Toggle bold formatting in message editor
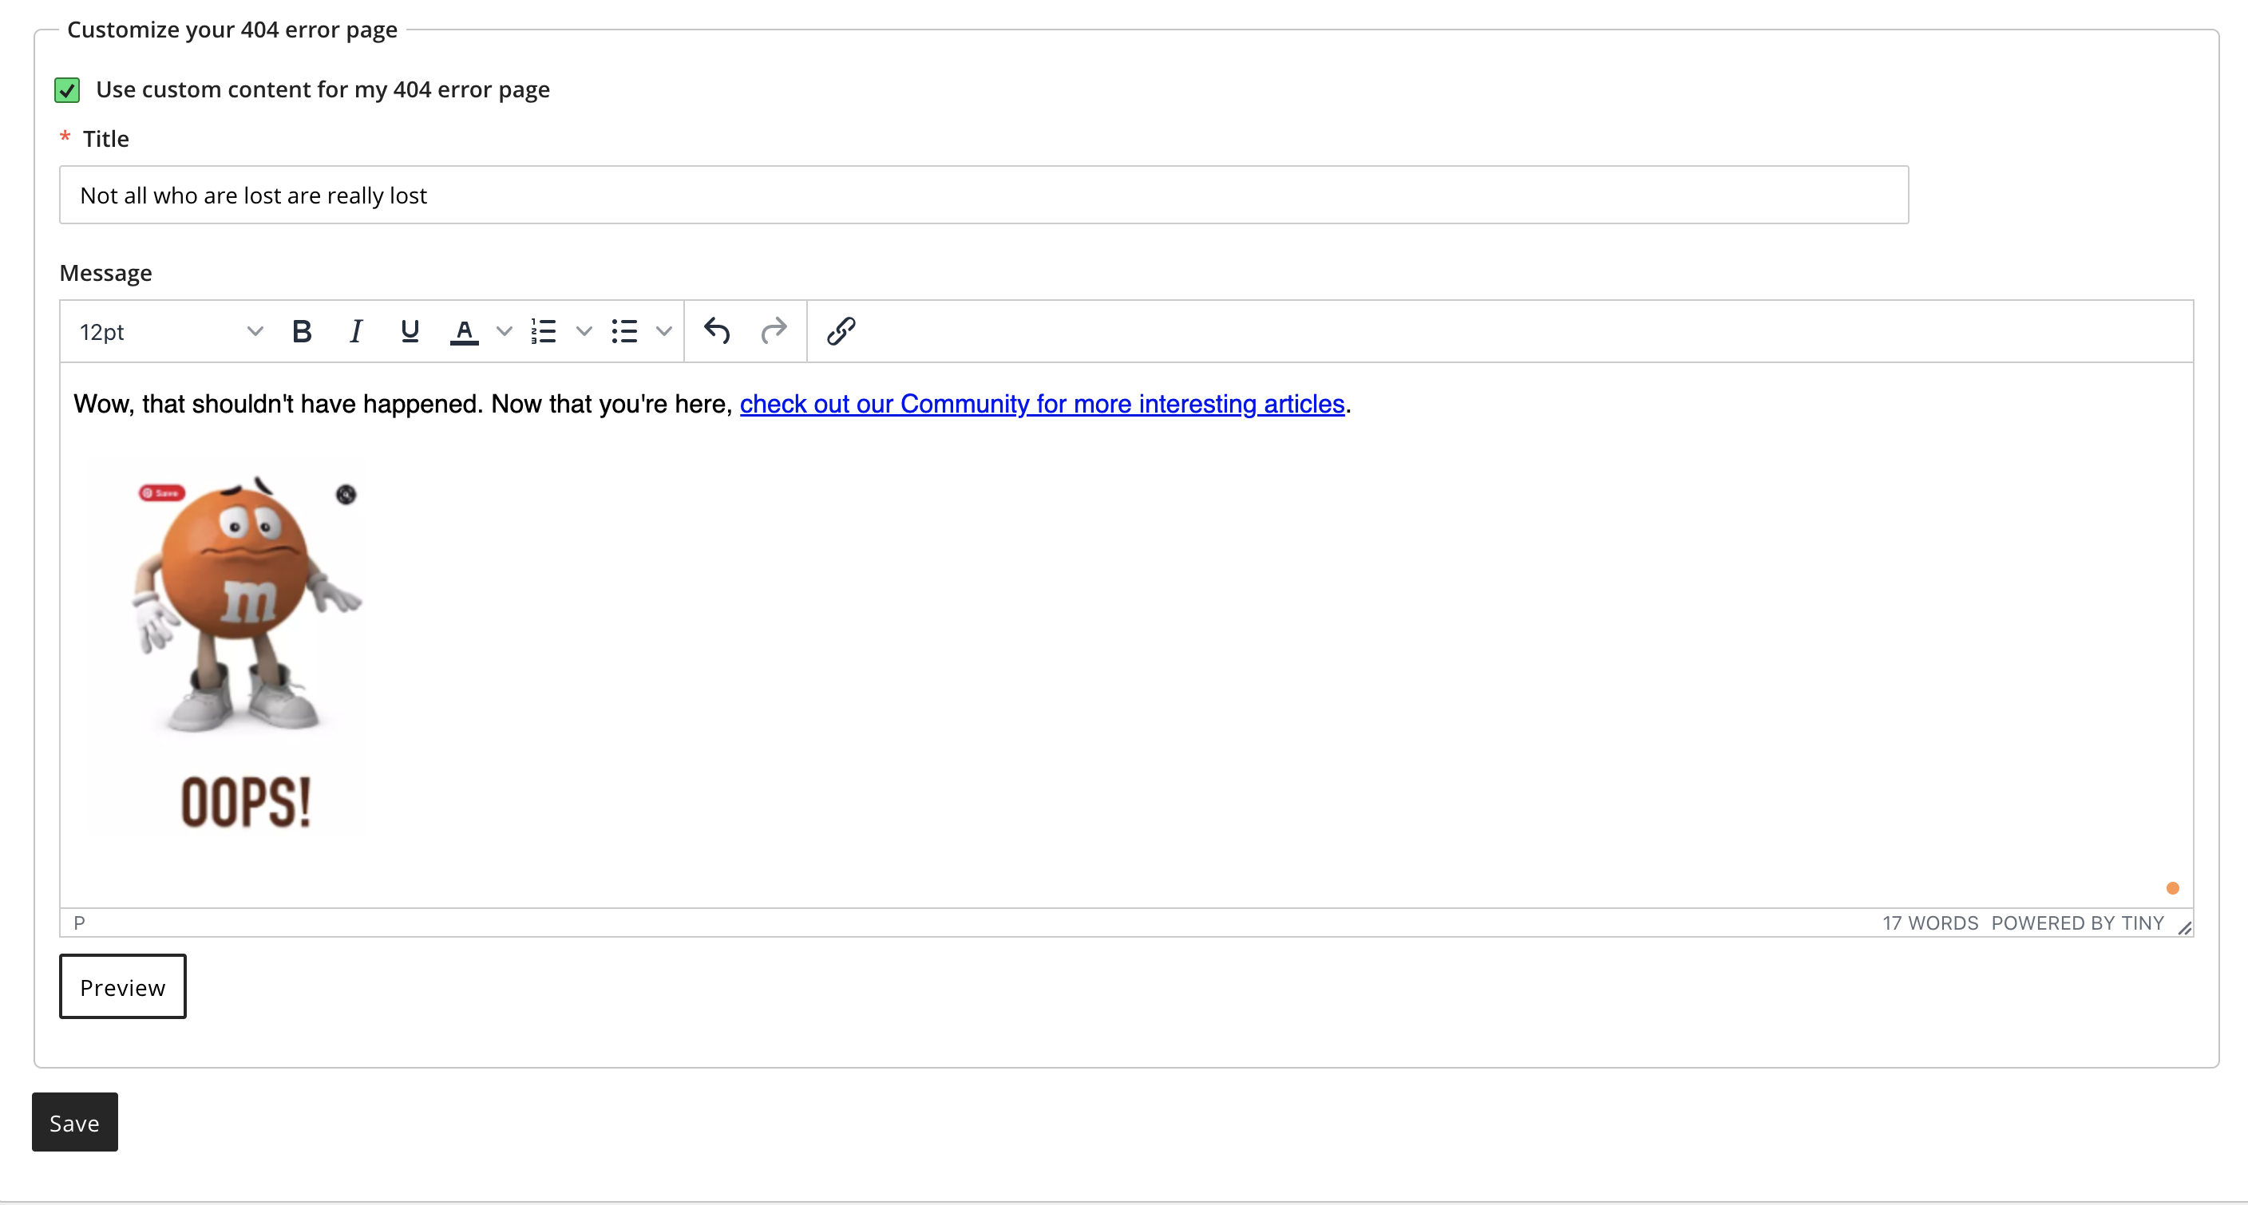 pos(302,331)
